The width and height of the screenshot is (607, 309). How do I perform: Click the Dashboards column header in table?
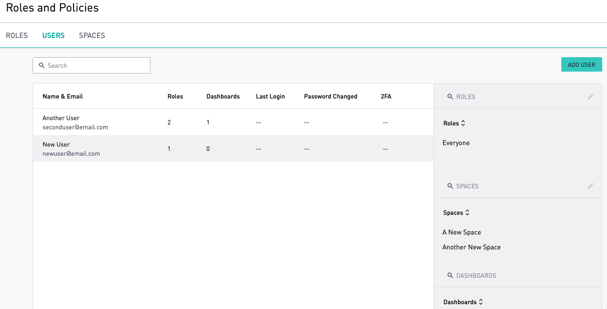click(223, 97)
